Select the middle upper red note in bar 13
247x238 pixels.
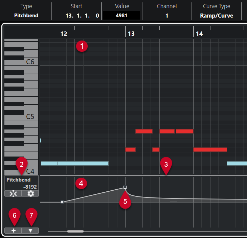tap(167, 131)
